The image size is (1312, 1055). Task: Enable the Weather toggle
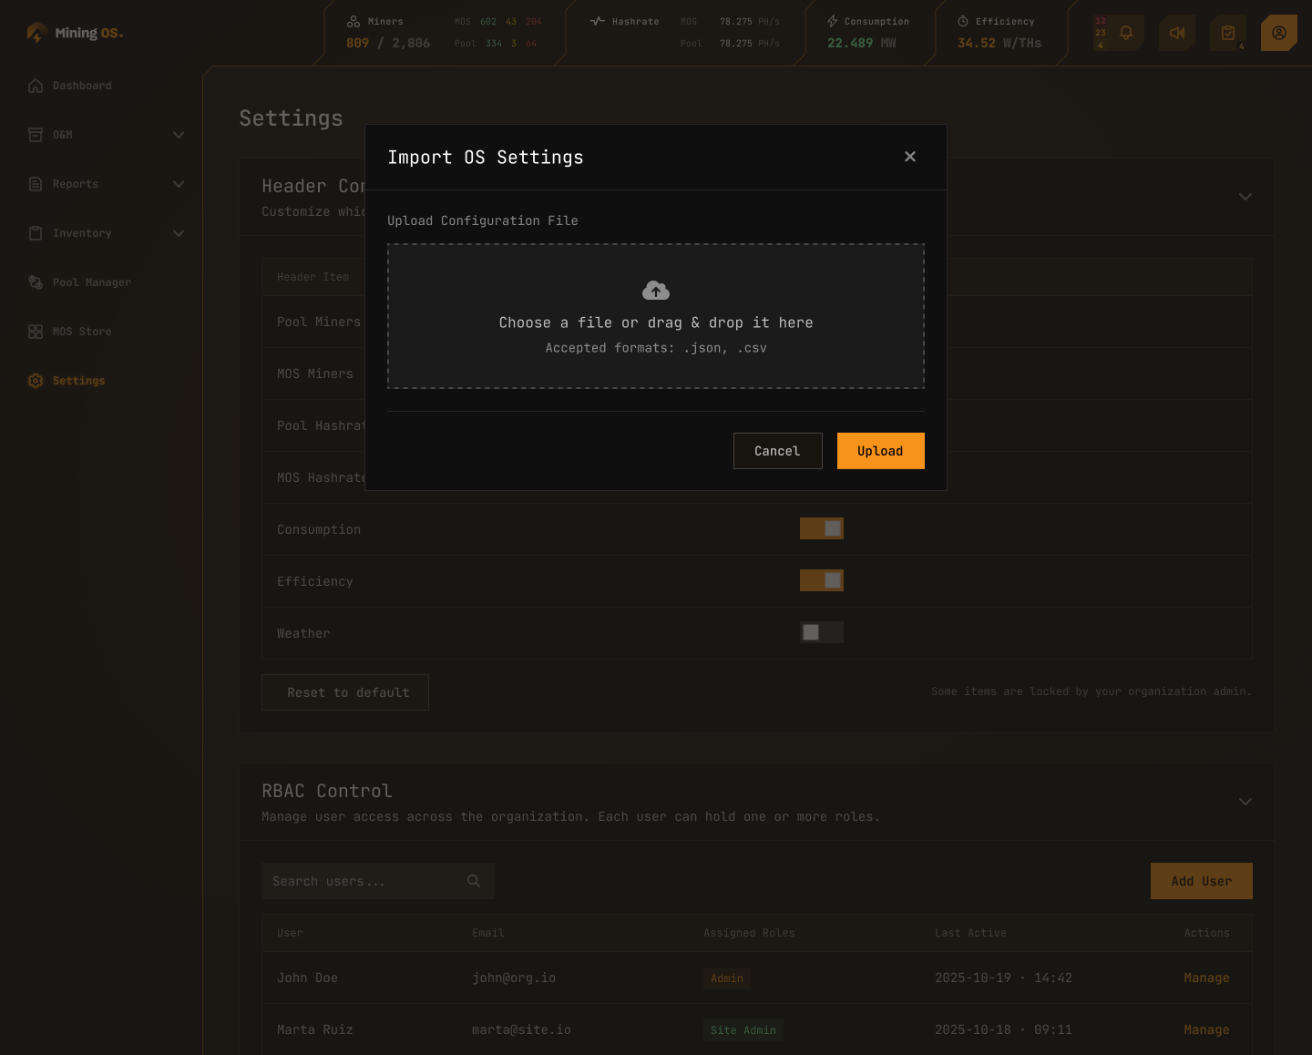pyautogui.click(x=821, y=632)
